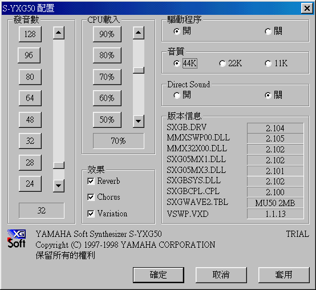Enable Direct Sound with 開
The image size is (316, 290).
182,95
